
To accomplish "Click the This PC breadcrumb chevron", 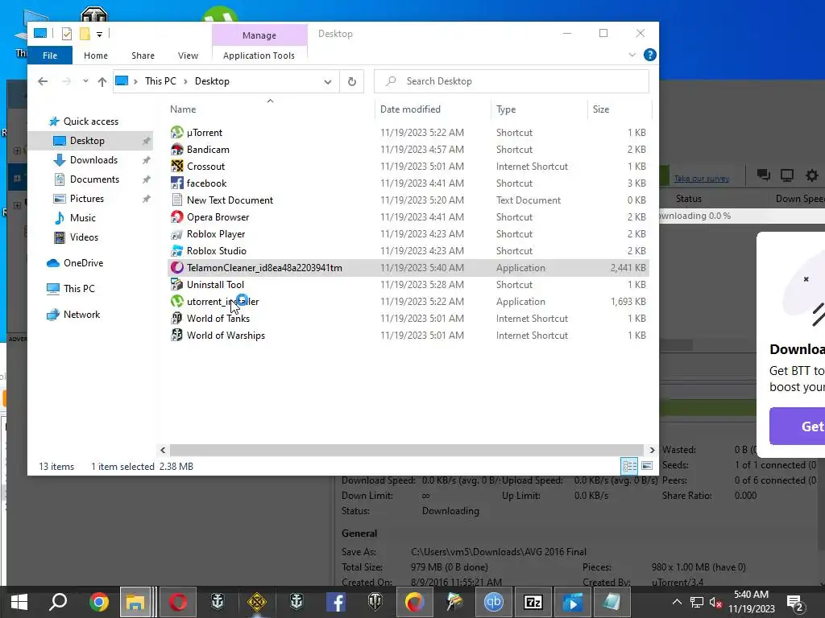I will (186, 81).
